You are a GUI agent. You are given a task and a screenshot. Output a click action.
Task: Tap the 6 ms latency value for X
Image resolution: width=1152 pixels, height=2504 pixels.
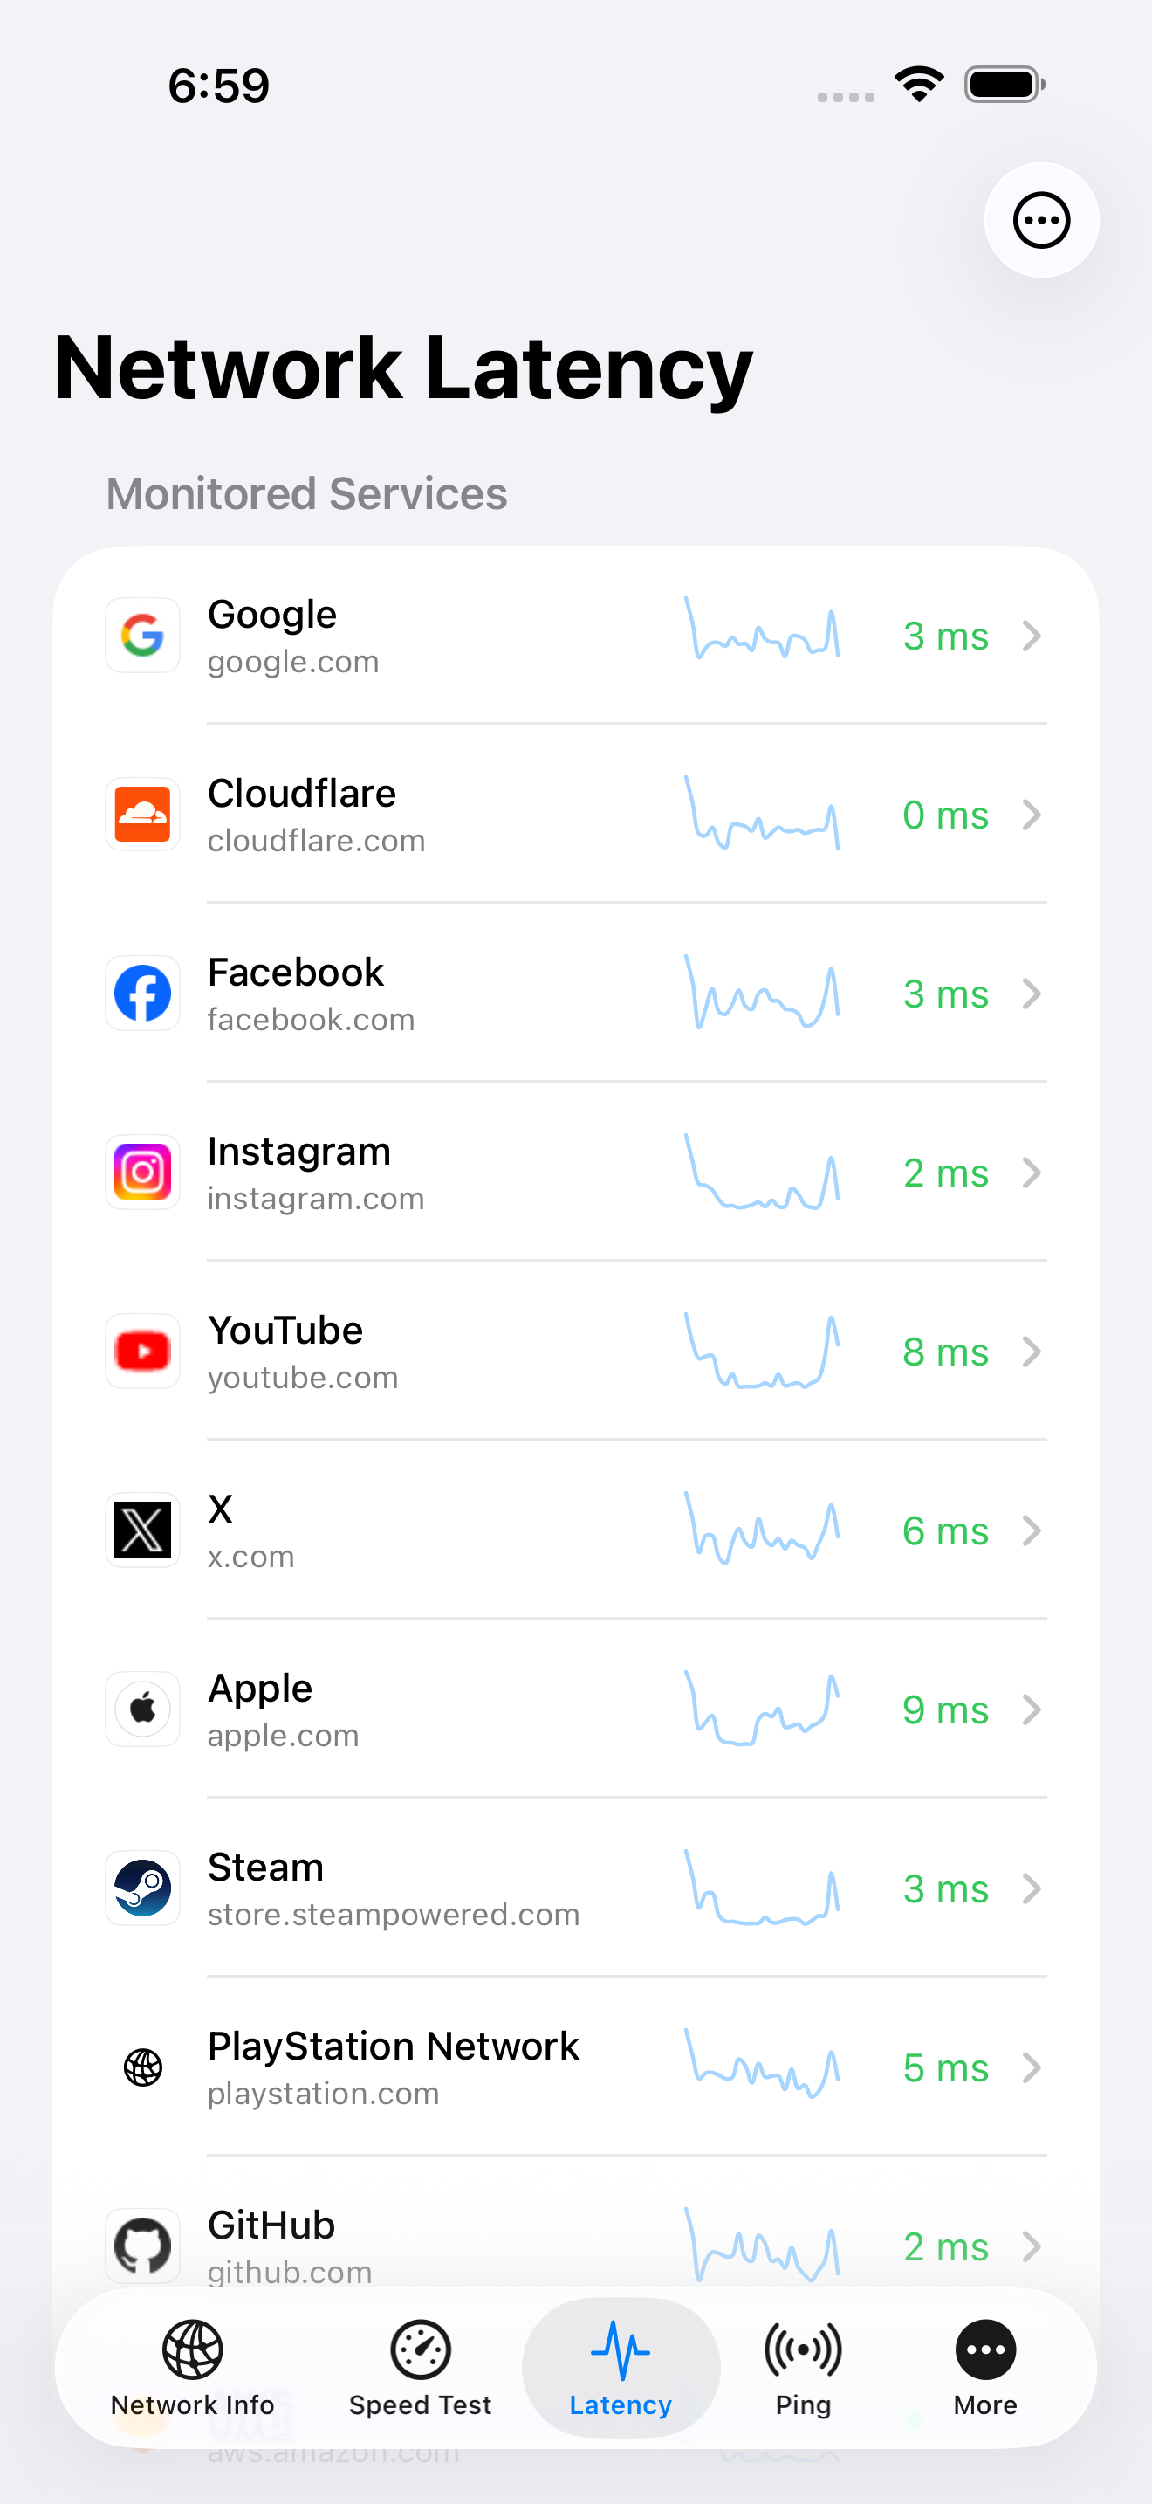click(945, 1531)
